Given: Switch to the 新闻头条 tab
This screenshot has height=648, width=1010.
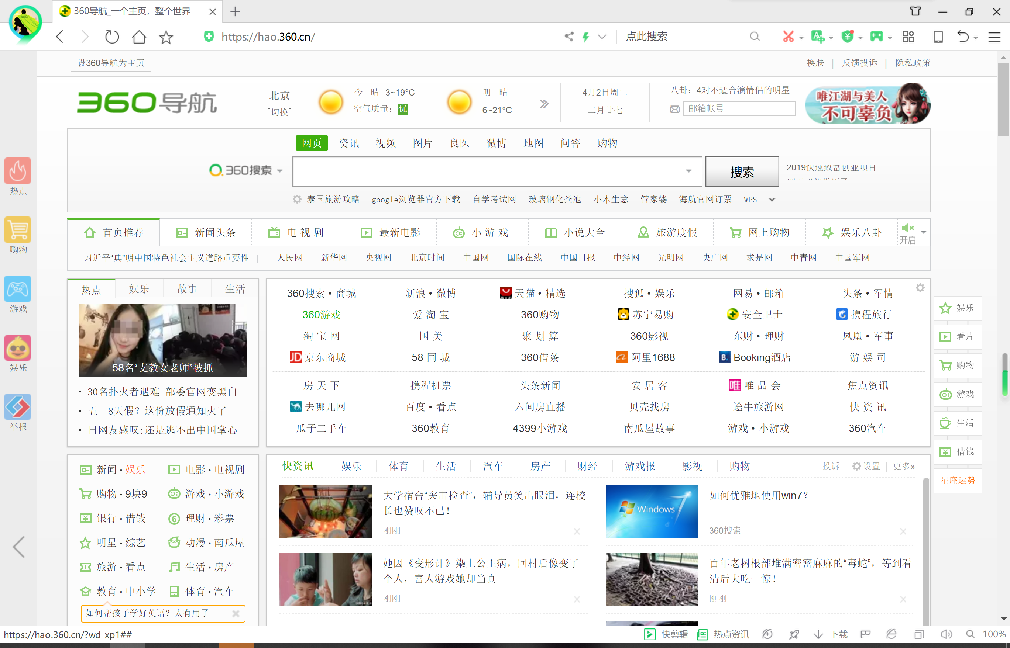Looking at the screenshot, I should (x=206, y=232).
